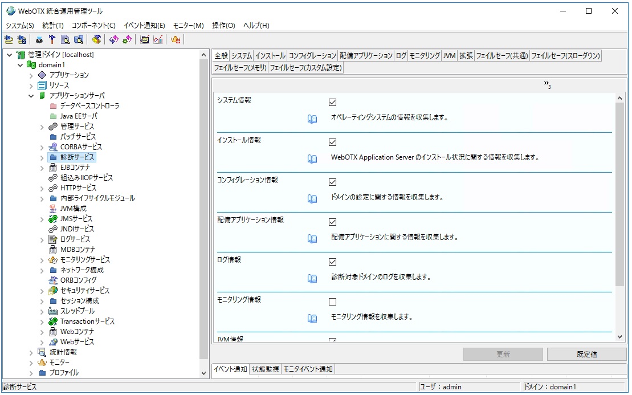632x395 pixels.
Task: Uncheck the システム情報 checkbox
Action: 333,102
